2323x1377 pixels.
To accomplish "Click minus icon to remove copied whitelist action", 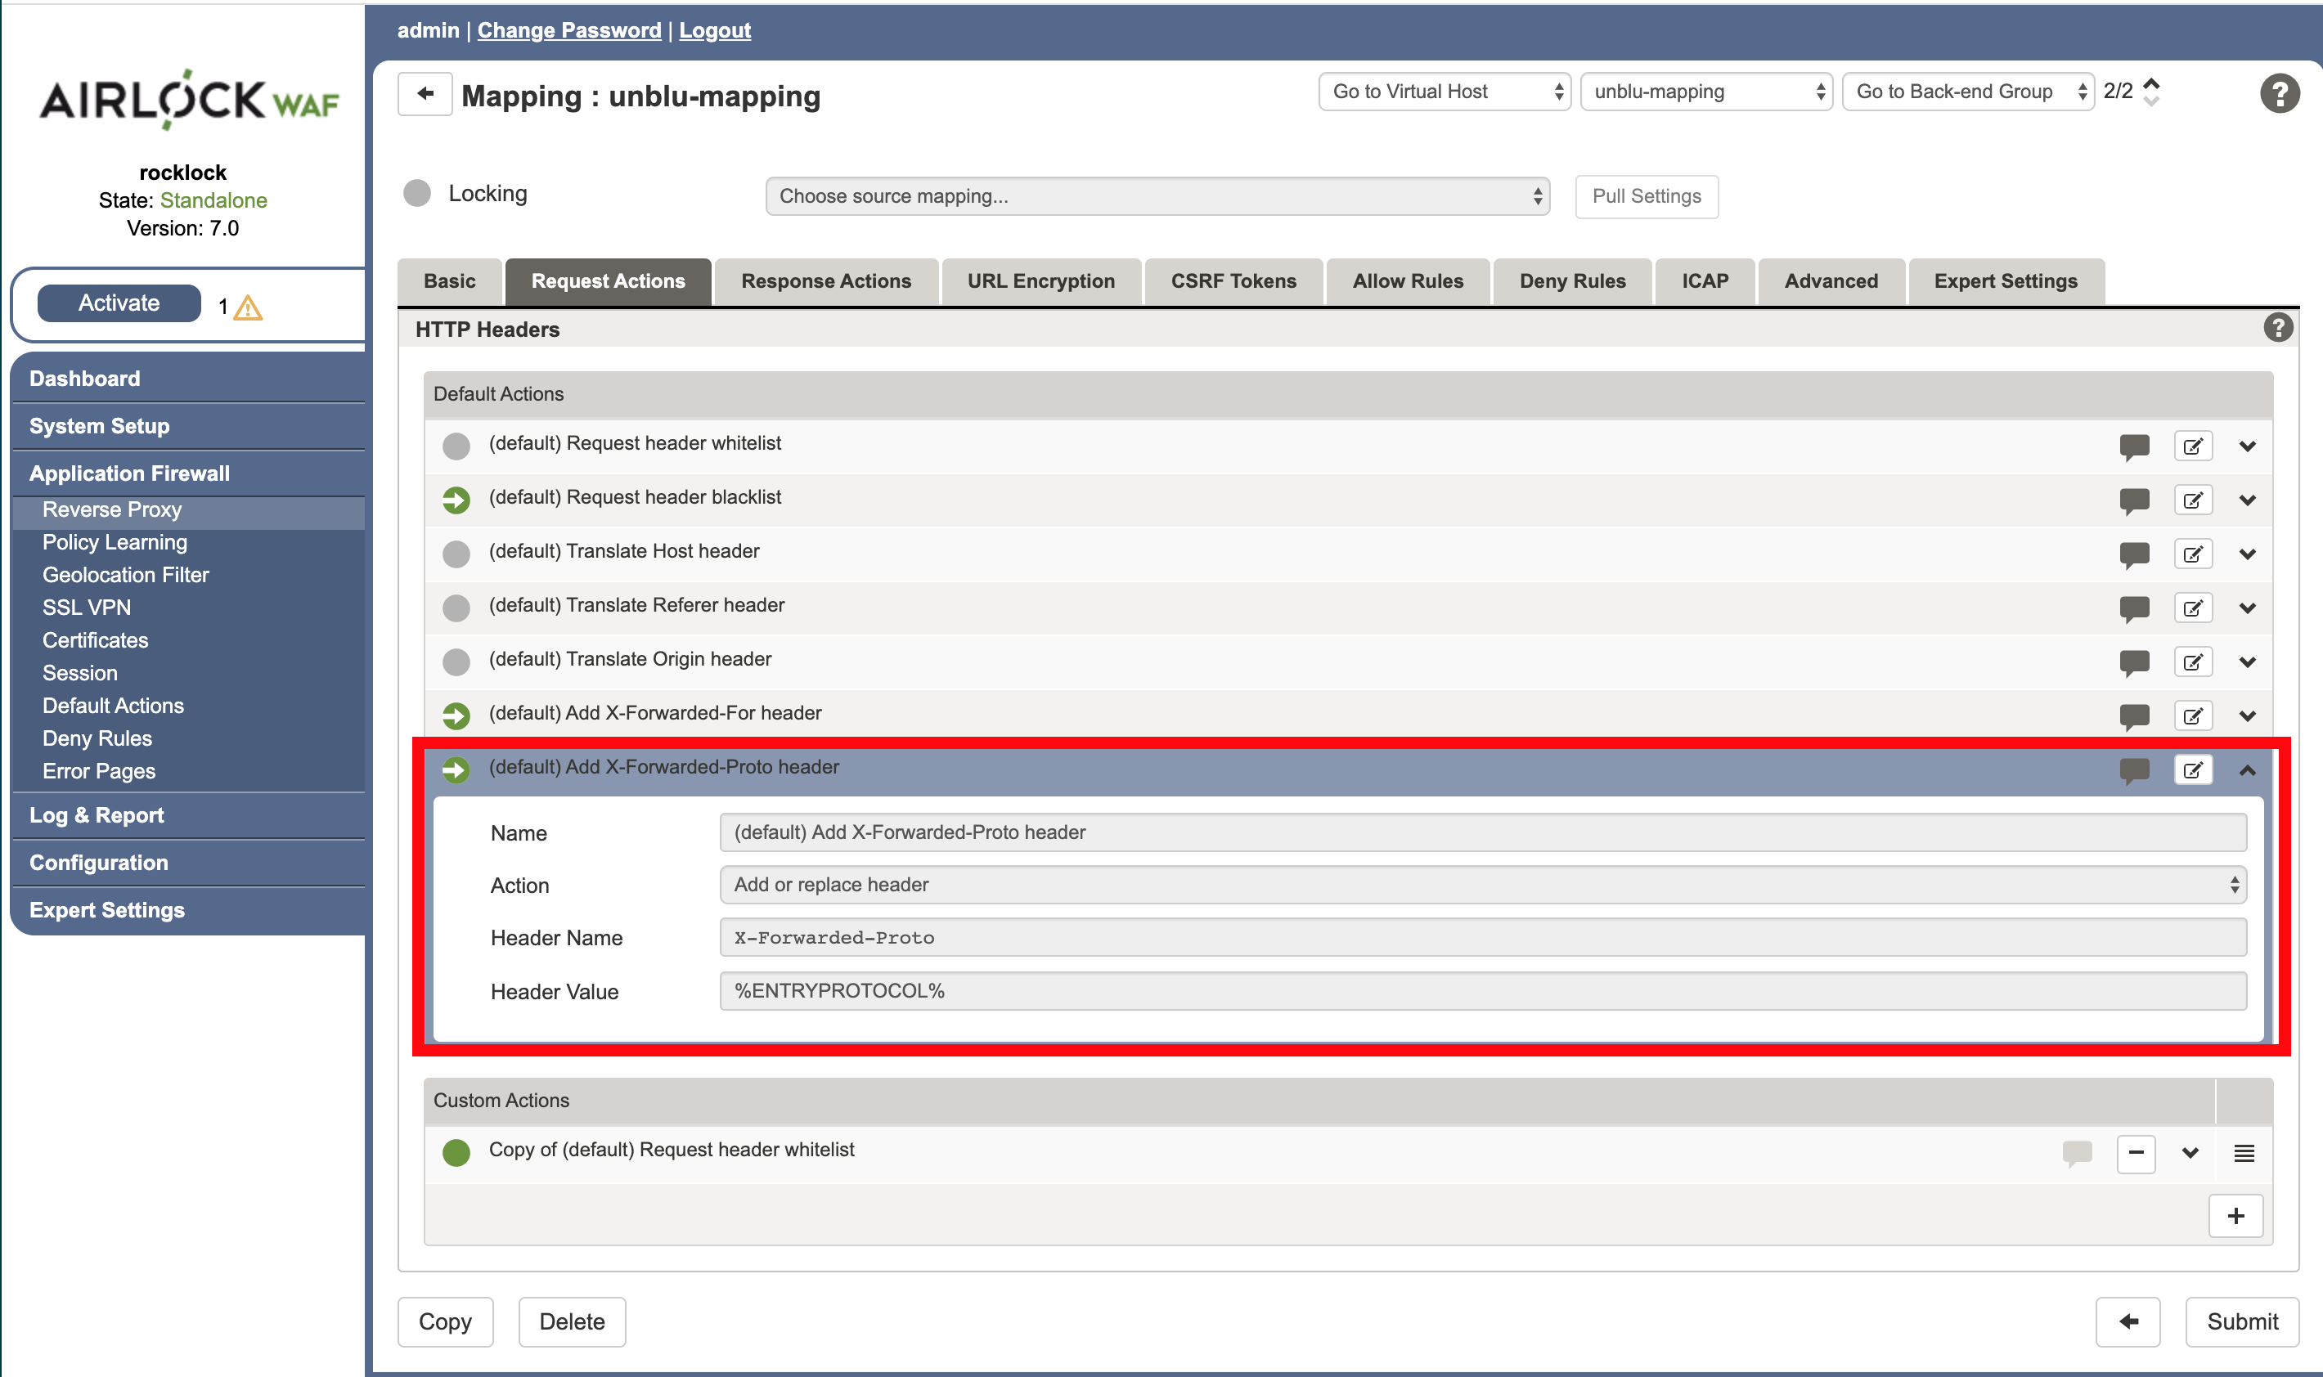I will (2136, 1154).
